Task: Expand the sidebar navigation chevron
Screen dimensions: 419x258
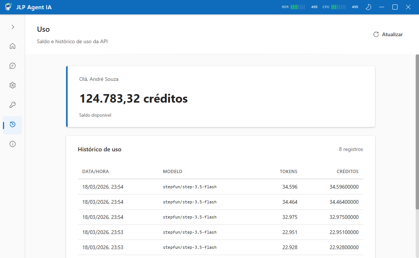Action: pyautogui.click(x=13, y=27)
